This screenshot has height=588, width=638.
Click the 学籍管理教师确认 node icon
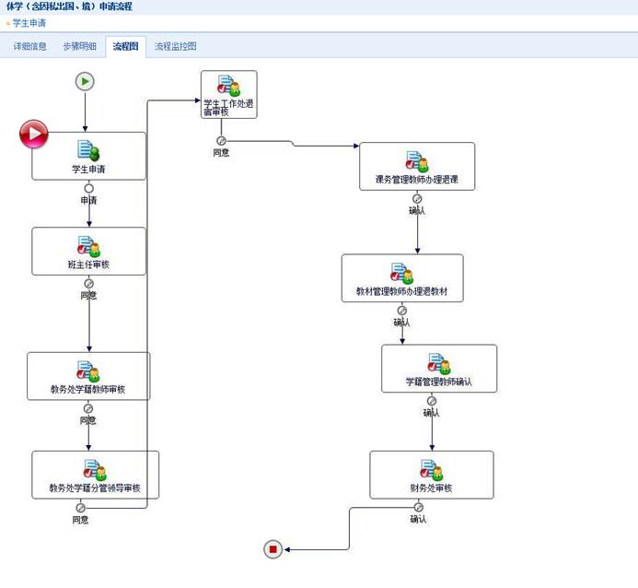pos(439,364)
